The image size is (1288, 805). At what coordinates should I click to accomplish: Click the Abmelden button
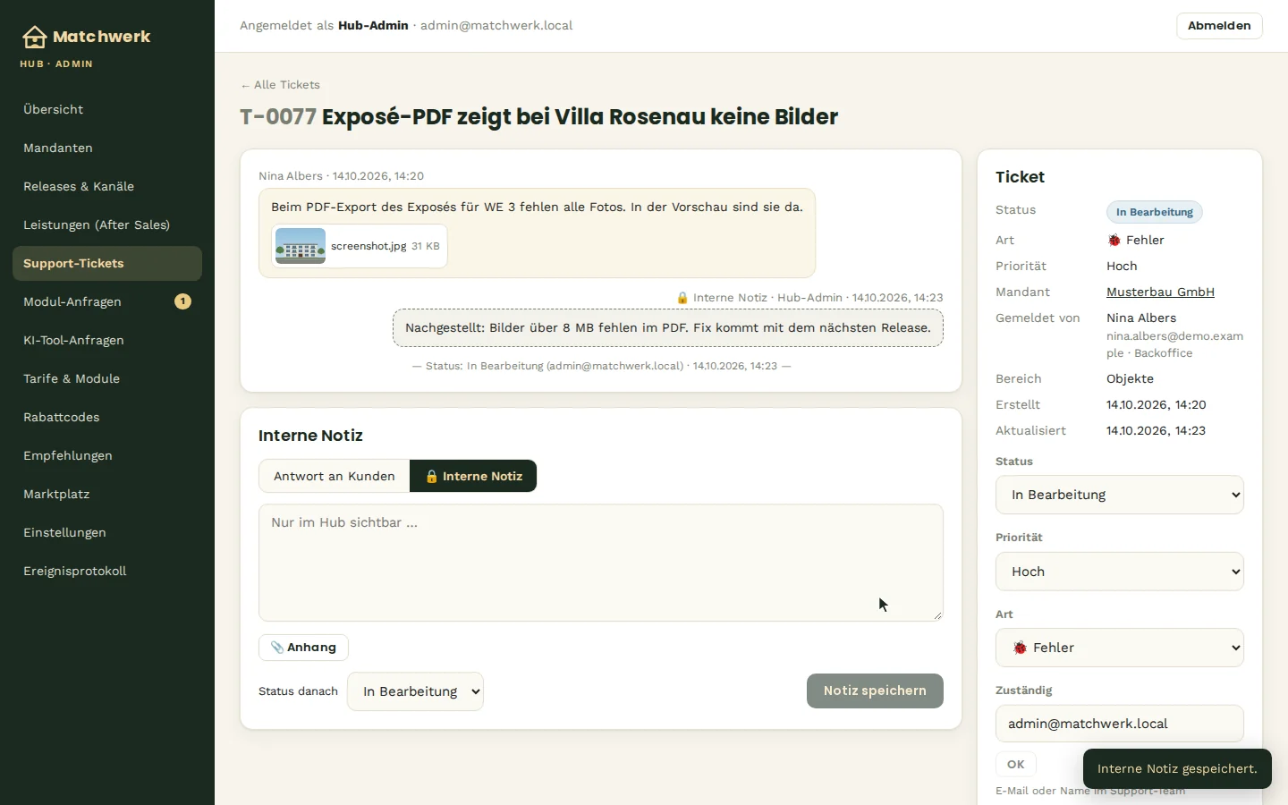click(1219, 26)
